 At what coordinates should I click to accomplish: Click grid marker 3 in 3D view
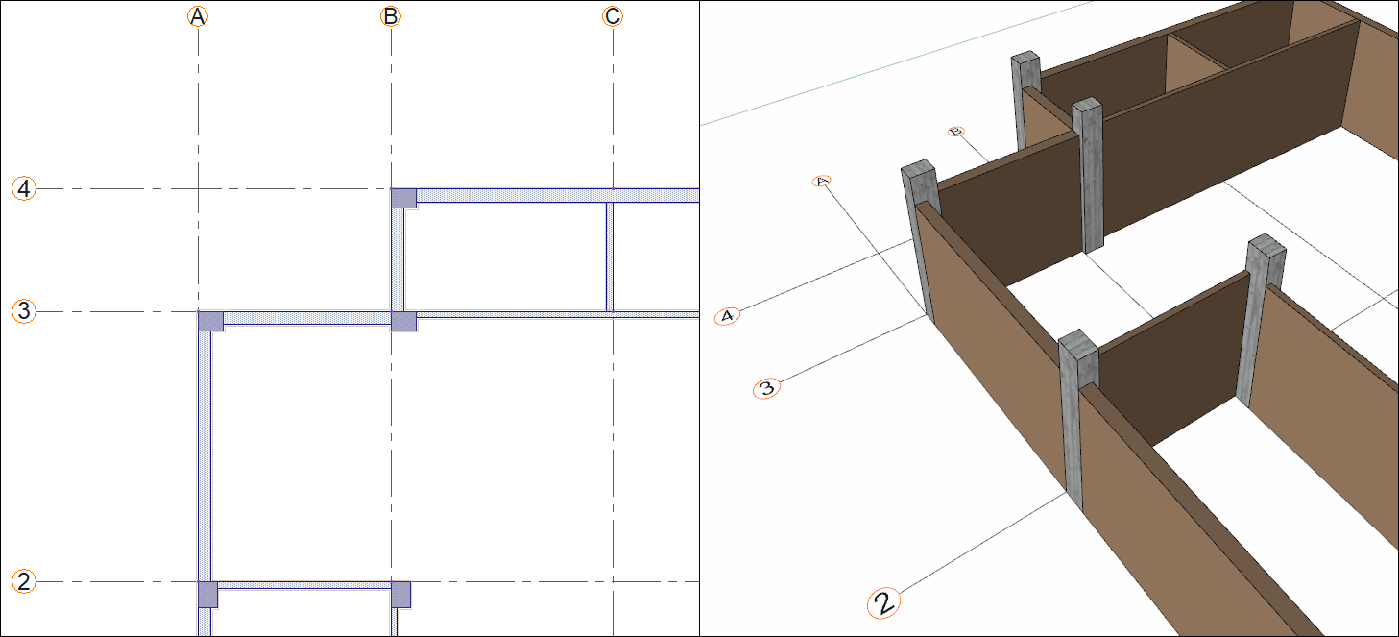click(766, 389)
